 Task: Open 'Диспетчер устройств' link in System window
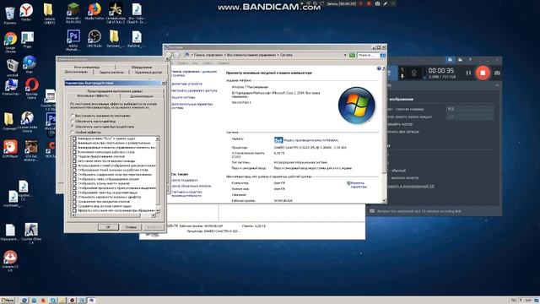tap(186, 84)
